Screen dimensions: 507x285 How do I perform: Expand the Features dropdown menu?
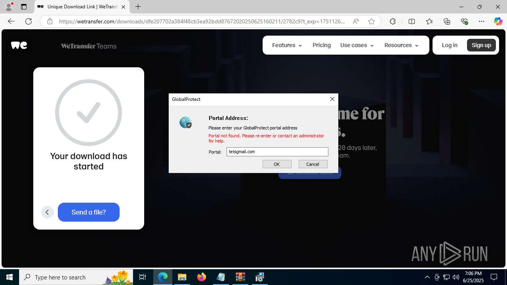(287, 45)
